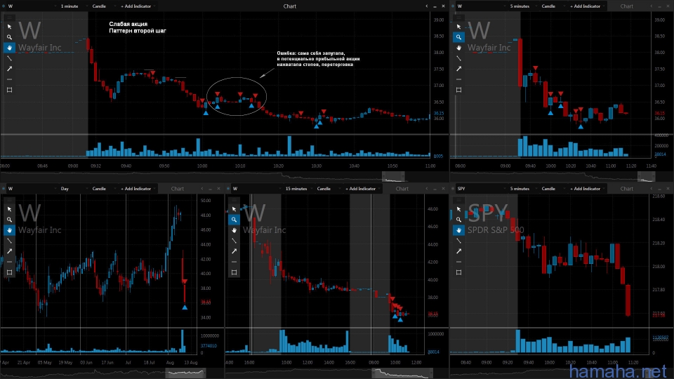The height and width of the screenshot is (379, 674).
Task: Pick trend line tool in Day chart
Action: (9, 241)
